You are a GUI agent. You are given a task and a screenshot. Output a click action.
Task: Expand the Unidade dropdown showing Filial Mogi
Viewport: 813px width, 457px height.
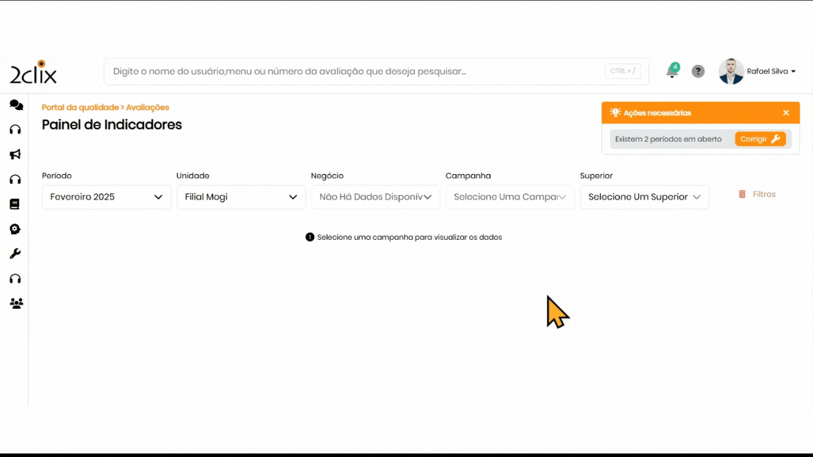241,197
